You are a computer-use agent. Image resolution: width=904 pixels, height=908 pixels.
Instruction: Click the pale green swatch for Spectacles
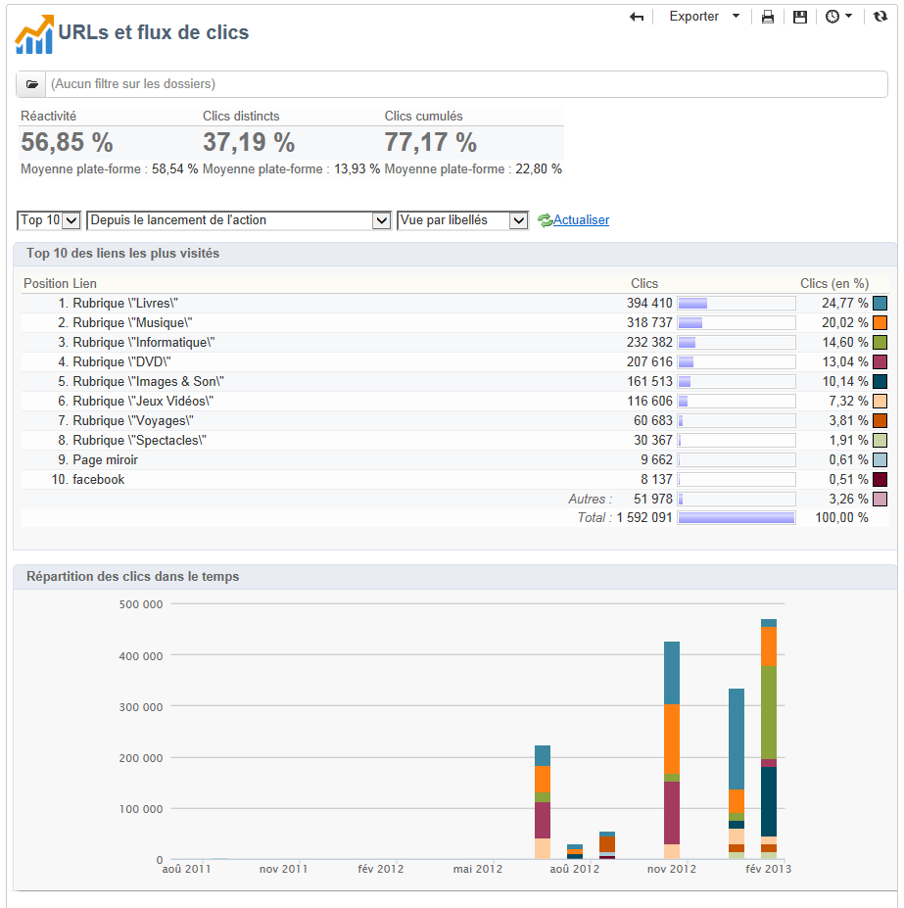click(880, 440)
